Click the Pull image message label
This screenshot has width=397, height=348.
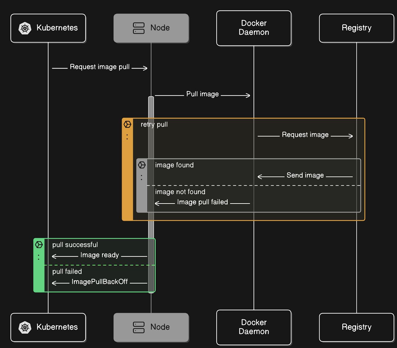click(x=202, y=94)
